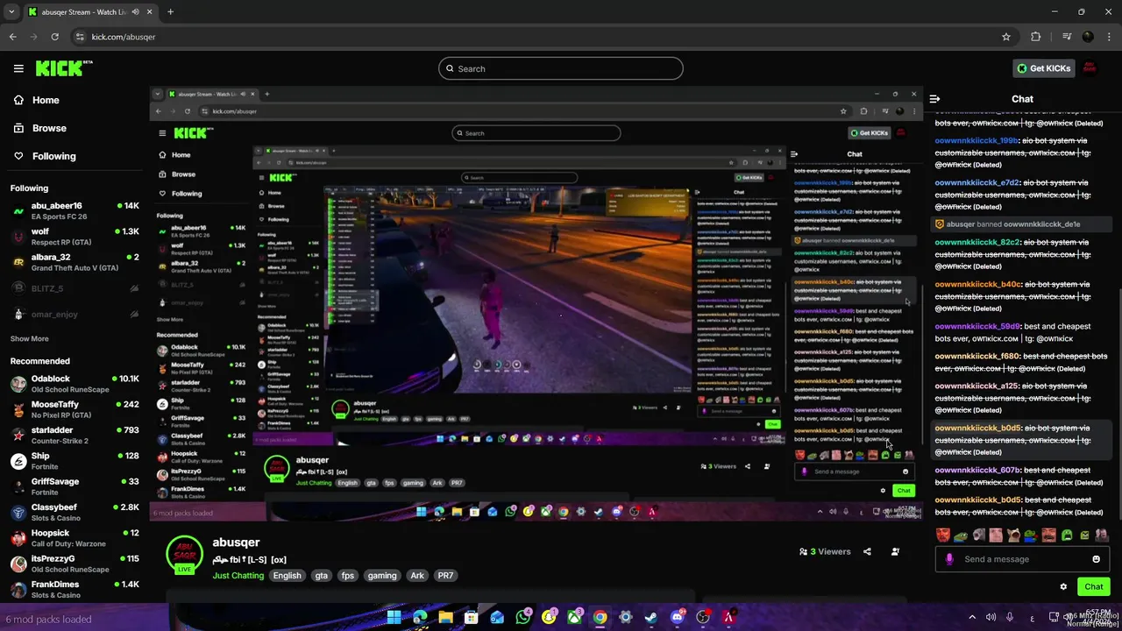Open offline channel BLITZ_5
Viewport: 1122px width, 631px height.
click(75, 288)
